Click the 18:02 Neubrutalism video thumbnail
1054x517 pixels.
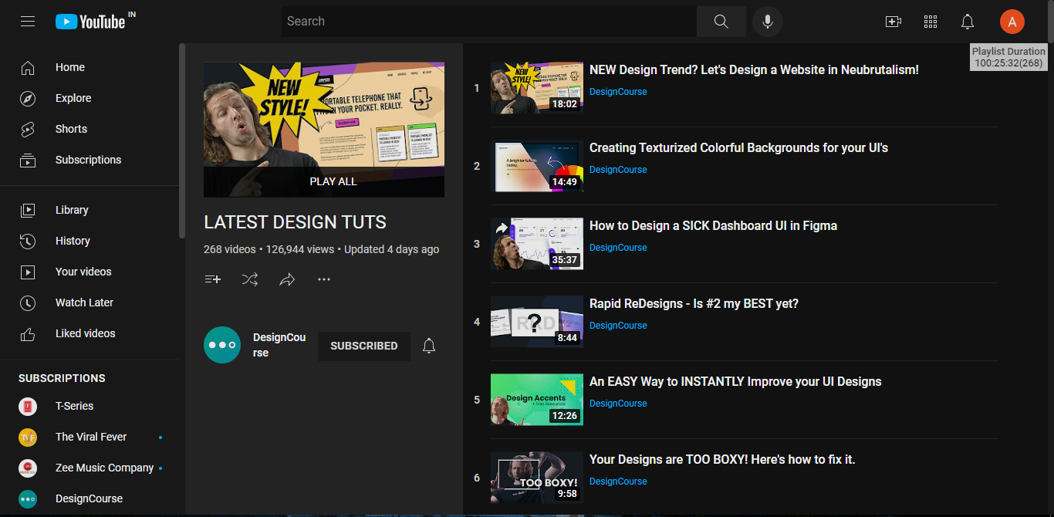[x=537, y=88]
